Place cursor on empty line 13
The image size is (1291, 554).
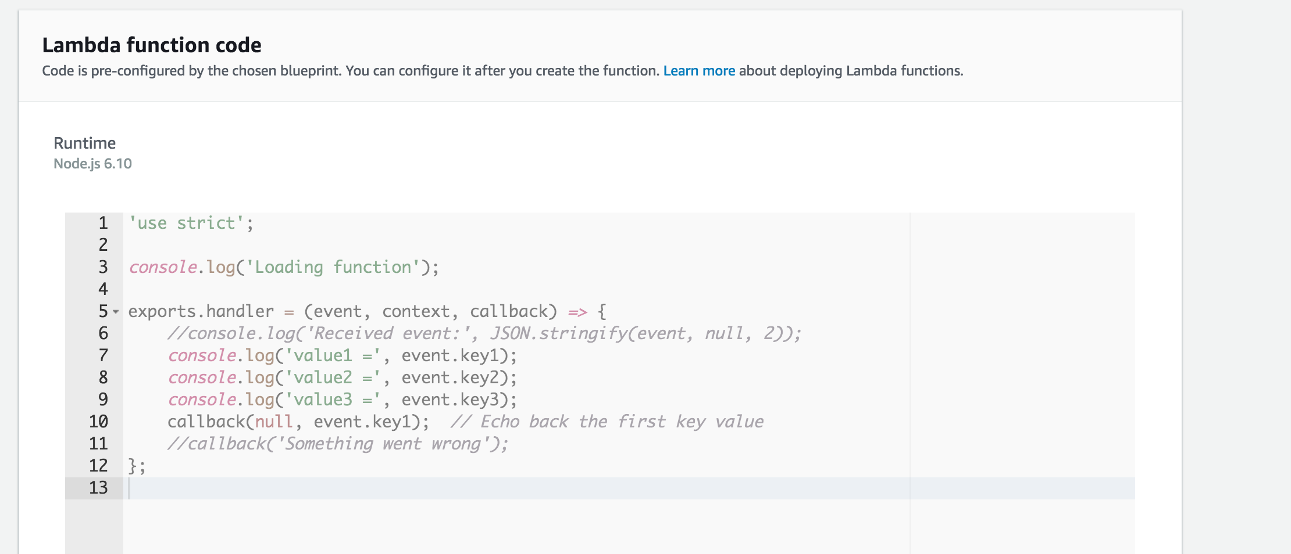[x=233, y=488]
